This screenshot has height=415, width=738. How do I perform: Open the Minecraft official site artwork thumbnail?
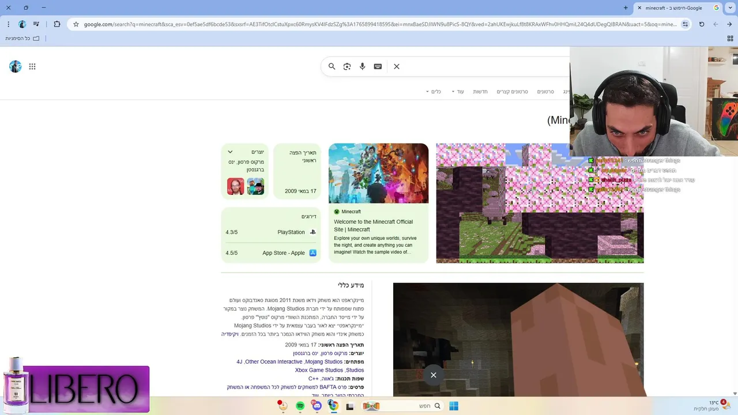coord(378,173)
